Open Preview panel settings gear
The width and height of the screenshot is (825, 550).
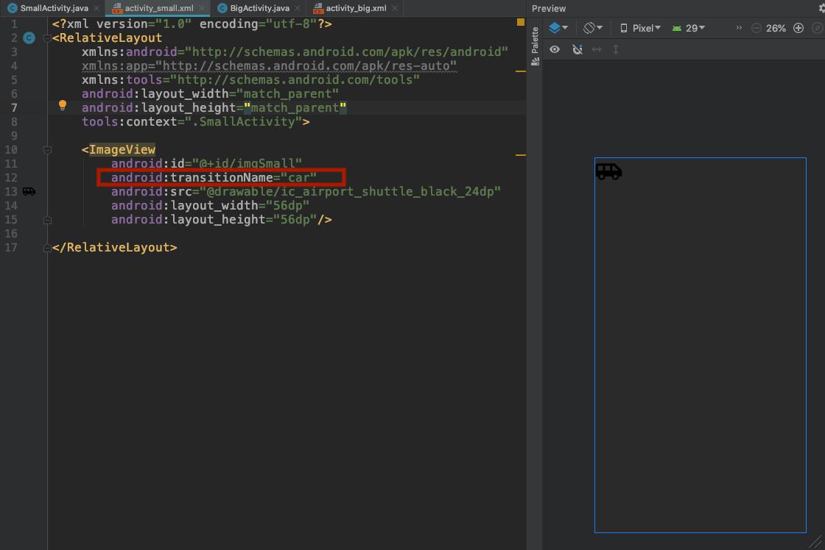click(821, 8)
